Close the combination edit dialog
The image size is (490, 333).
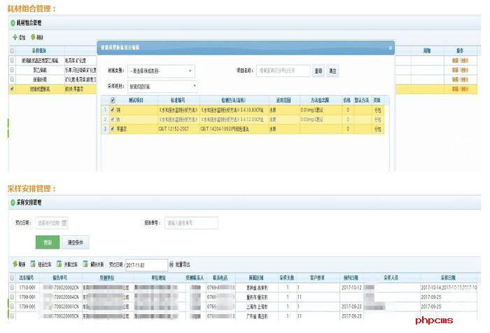coord(390,48)
